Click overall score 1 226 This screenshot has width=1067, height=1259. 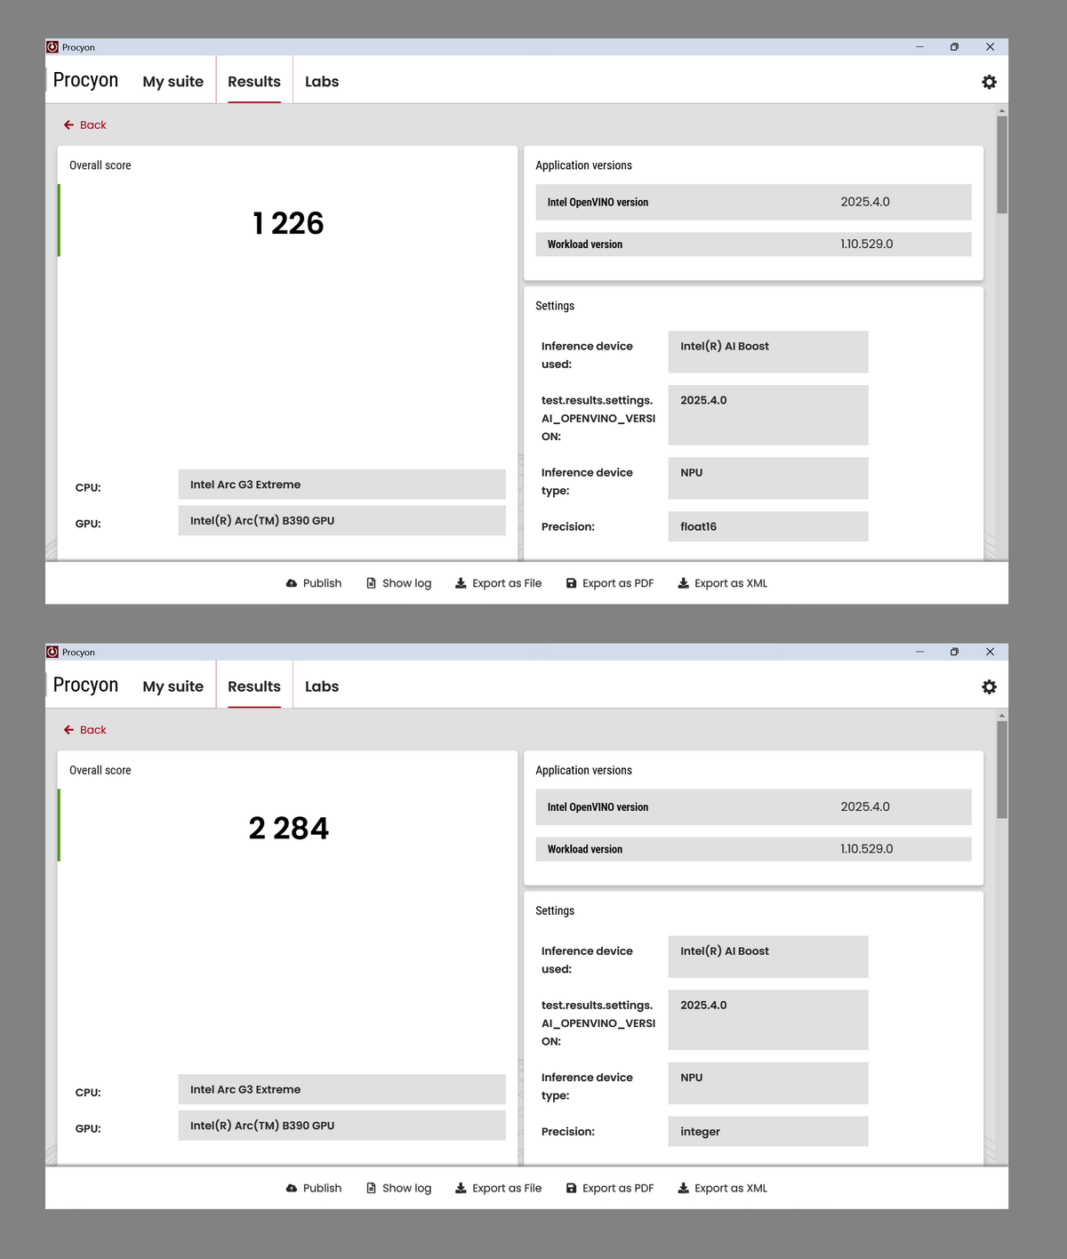coord(288,223)
